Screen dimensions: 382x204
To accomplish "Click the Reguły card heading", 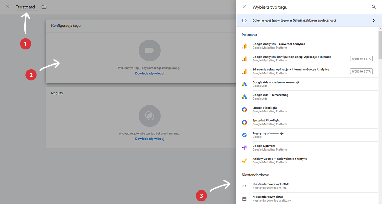I will (x=57, y=93).
